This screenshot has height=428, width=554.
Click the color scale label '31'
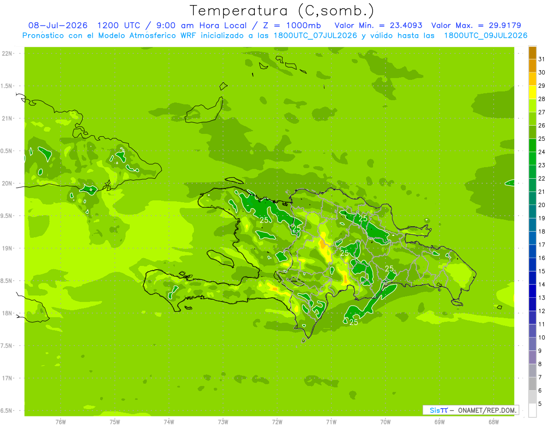pos(542,60)
